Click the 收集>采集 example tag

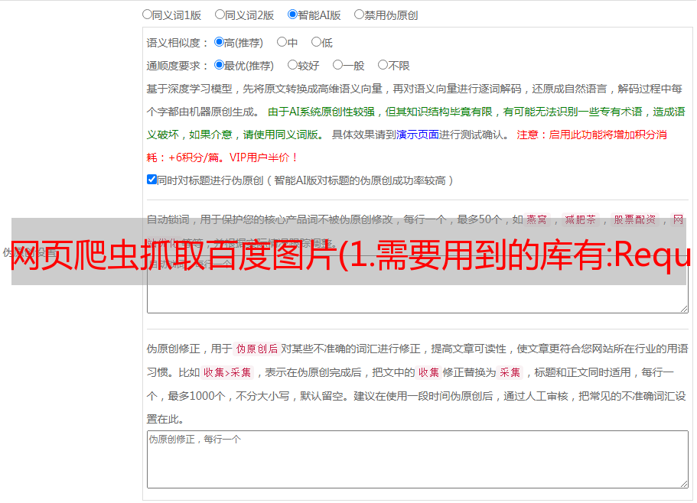click(x=227, y=372)
